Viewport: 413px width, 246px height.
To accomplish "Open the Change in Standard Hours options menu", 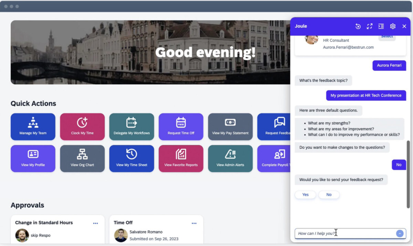I will pos(95,223).
